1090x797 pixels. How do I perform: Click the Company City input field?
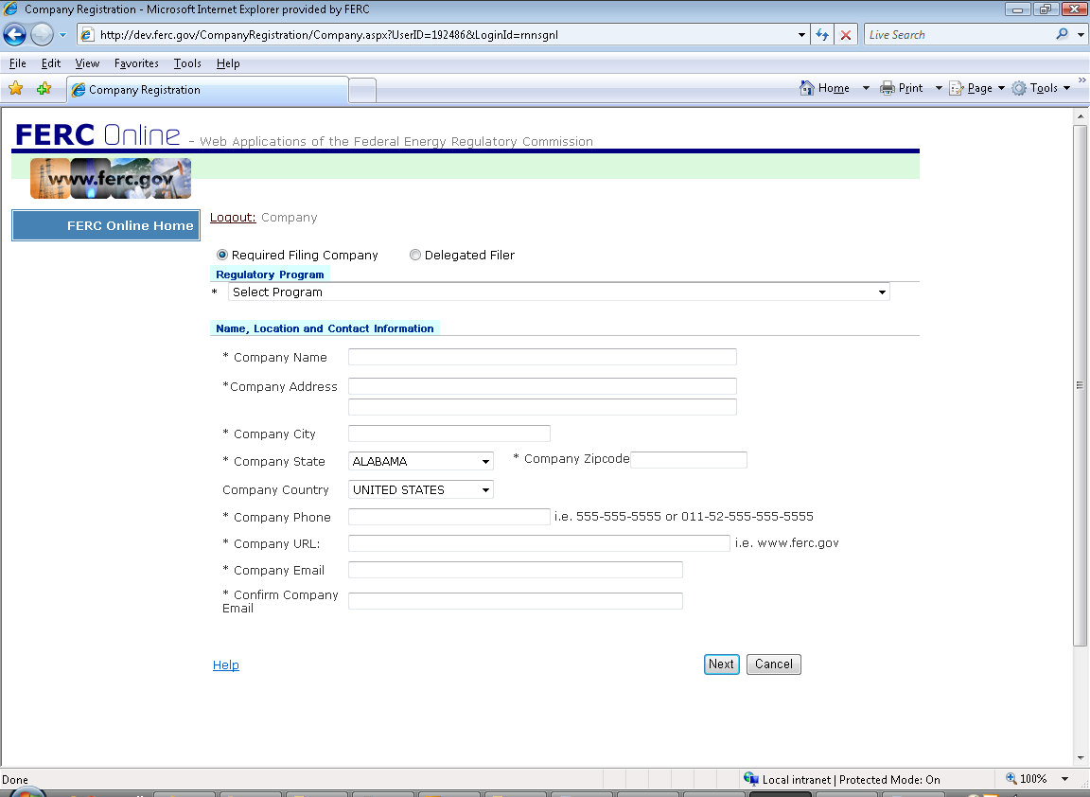(x=449, y=434)
